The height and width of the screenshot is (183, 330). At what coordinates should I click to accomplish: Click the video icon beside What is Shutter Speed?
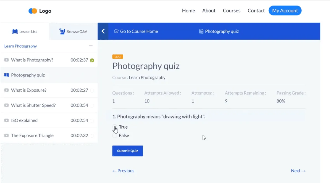tap(6, 105)
